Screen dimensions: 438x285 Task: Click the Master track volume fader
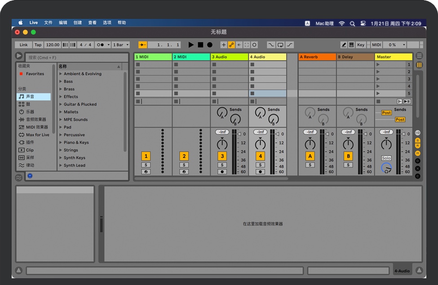(x=386, y=143)
